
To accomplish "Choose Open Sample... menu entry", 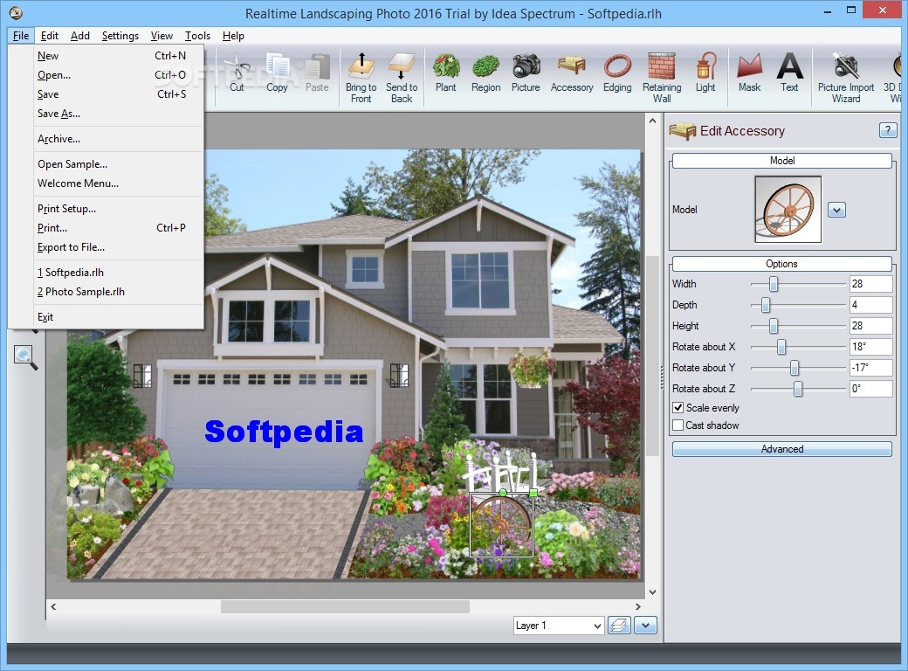I will pos(106,164).
